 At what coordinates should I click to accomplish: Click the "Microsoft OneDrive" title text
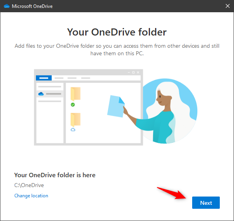click(x=32, y=6)
